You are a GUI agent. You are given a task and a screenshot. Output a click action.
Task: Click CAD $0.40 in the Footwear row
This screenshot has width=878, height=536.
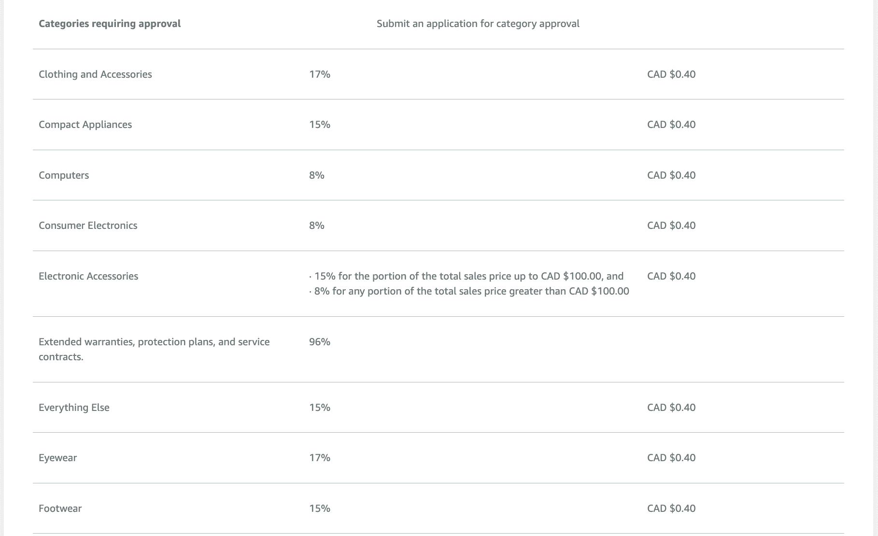(671, 508)
